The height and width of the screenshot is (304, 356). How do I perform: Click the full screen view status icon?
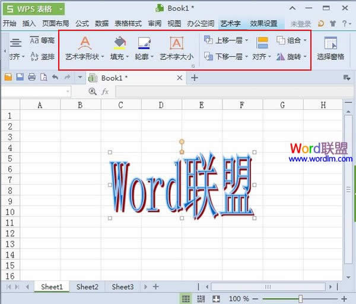coord(216,299)
